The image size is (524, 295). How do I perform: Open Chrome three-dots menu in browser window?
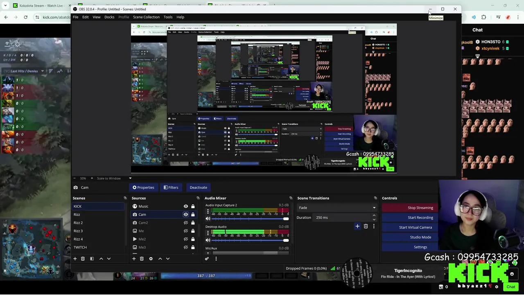click(x=518, y=17)
